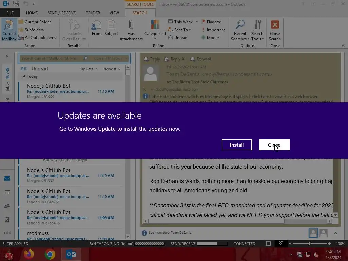This screenshot has width=348, height=261.
Task: Open People navigation icon
Action: 7,206
